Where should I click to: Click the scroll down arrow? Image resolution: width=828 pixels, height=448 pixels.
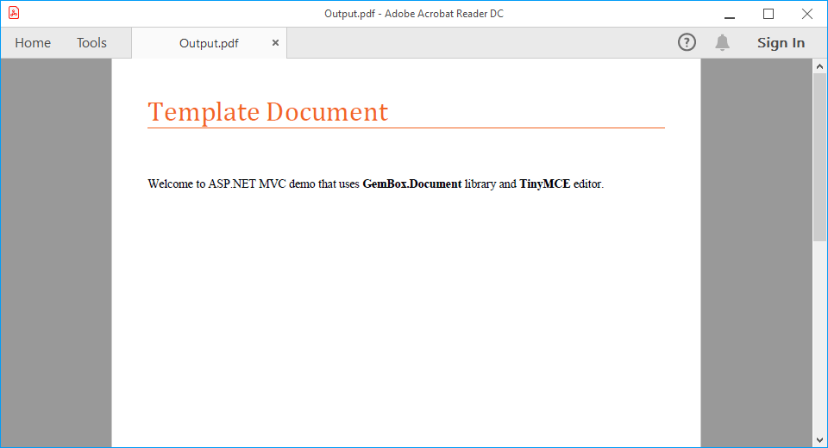click(x=819, y=440)
